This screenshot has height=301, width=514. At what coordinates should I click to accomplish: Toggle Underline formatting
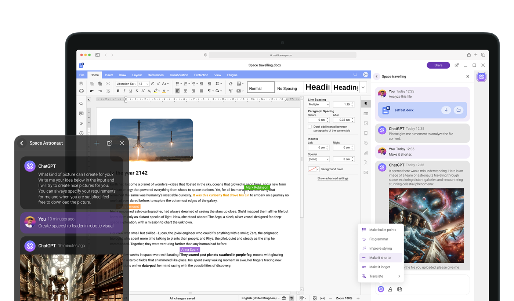(130, 91)
